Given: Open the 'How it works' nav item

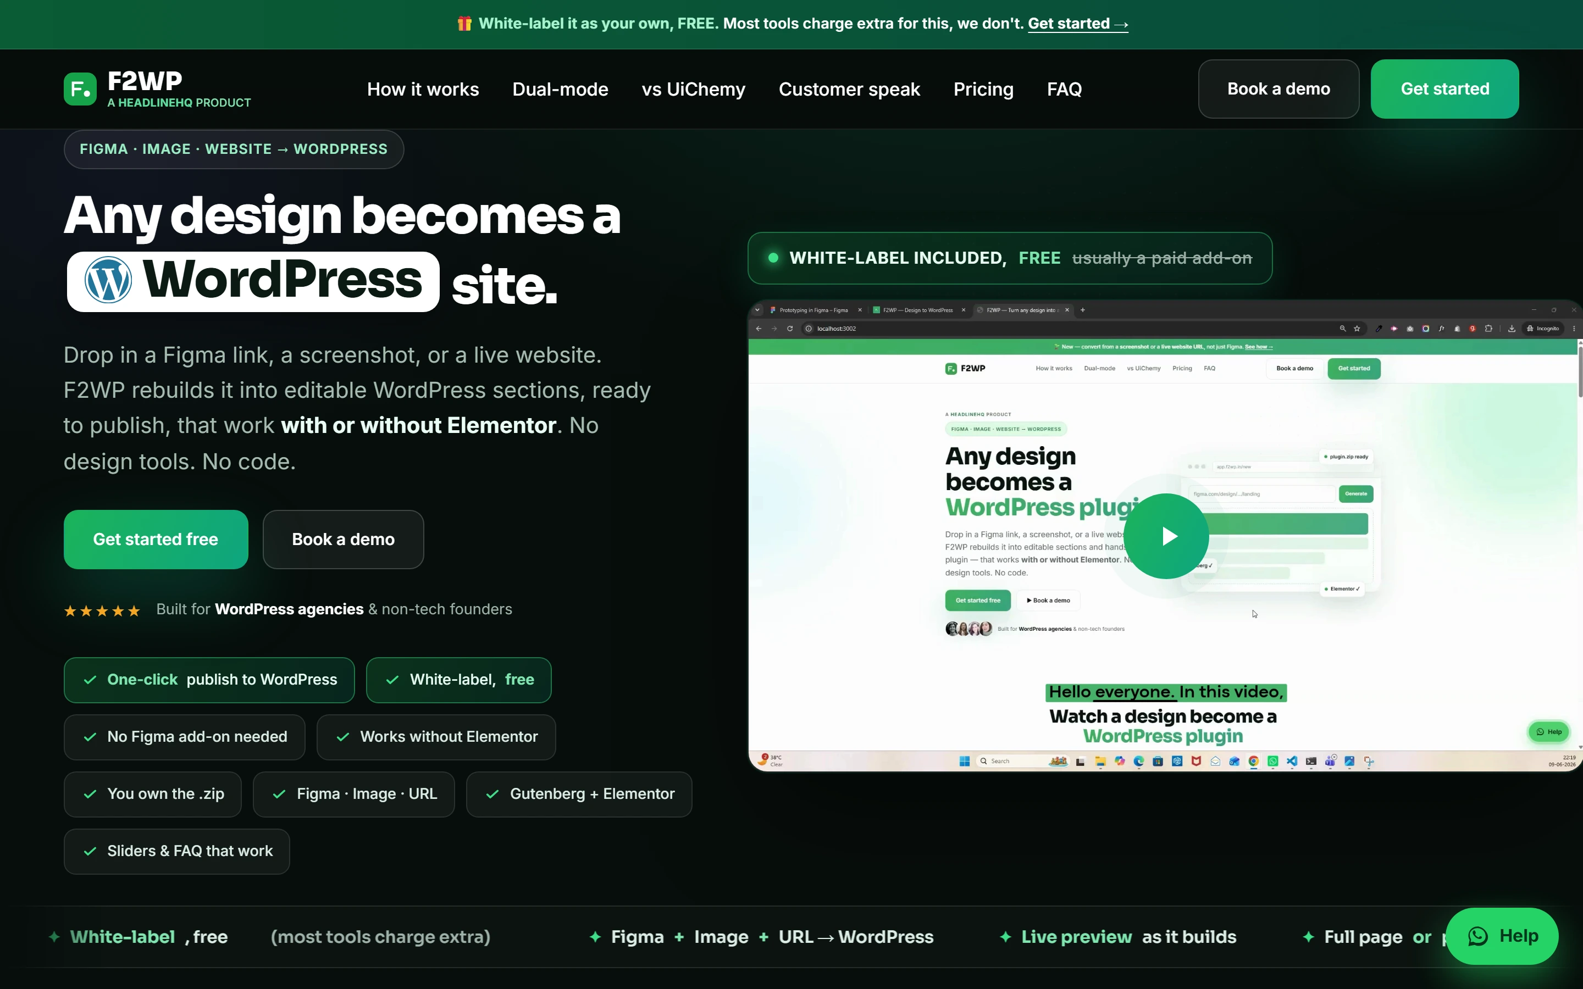Looking at the screenshot, I should click(x=423, y=89).
